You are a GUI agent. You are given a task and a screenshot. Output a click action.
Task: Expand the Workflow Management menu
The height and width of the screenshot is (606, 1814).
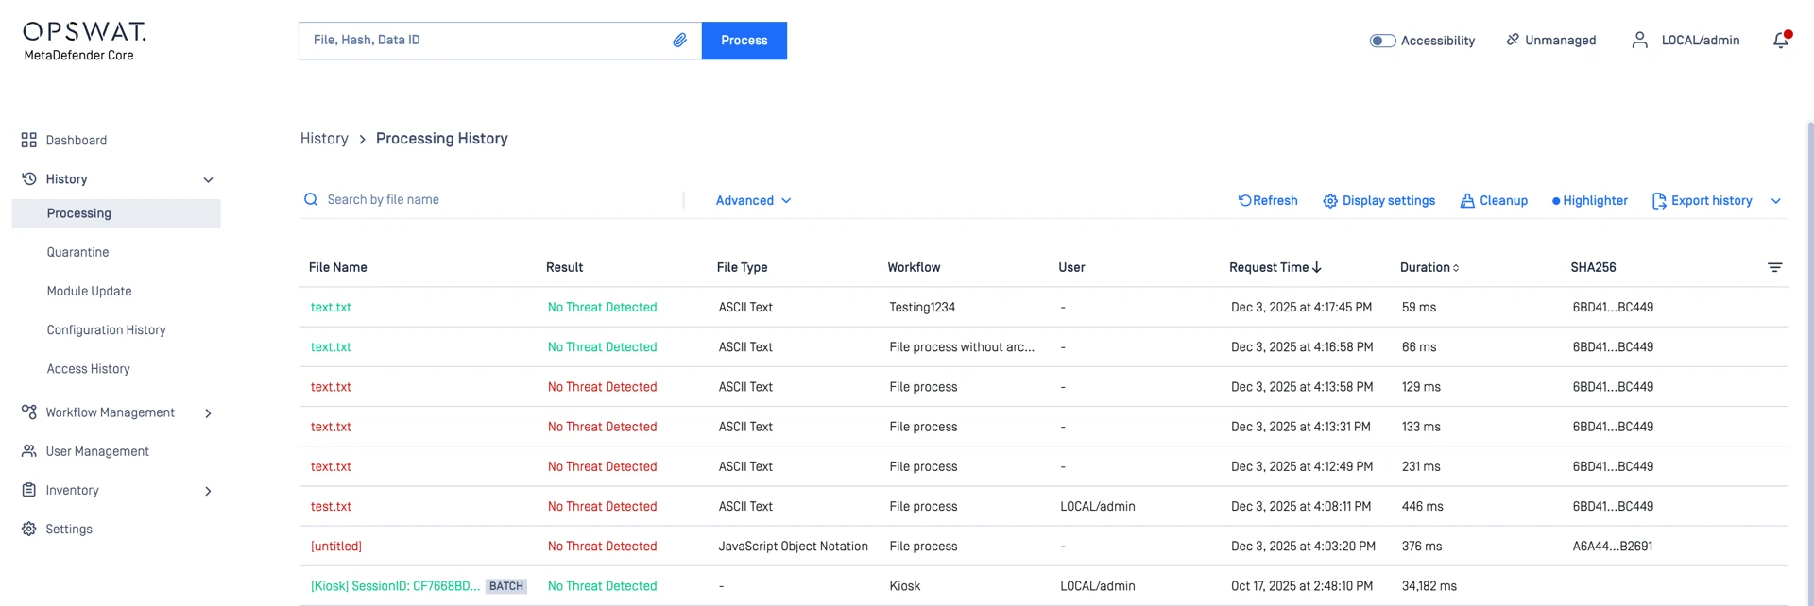[208, 413]
